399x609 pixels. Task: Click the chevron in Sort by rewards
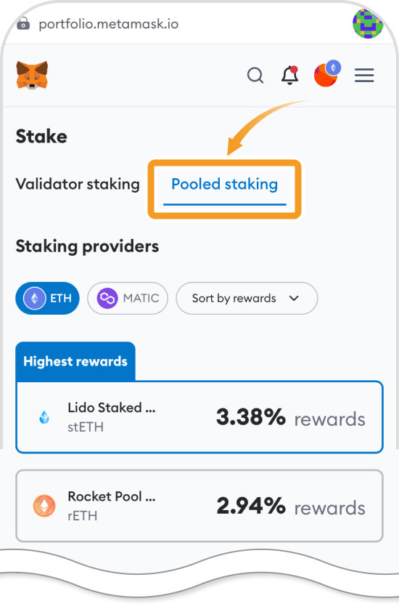click(294, 298)
